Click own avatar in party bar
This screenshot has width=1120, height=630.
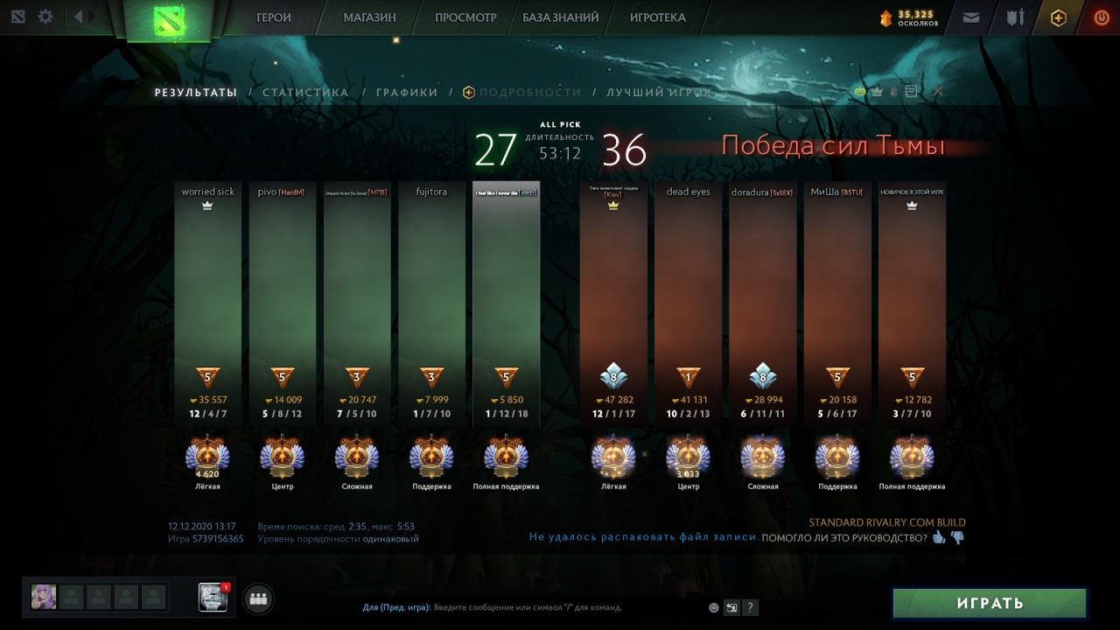pos(44,597)
